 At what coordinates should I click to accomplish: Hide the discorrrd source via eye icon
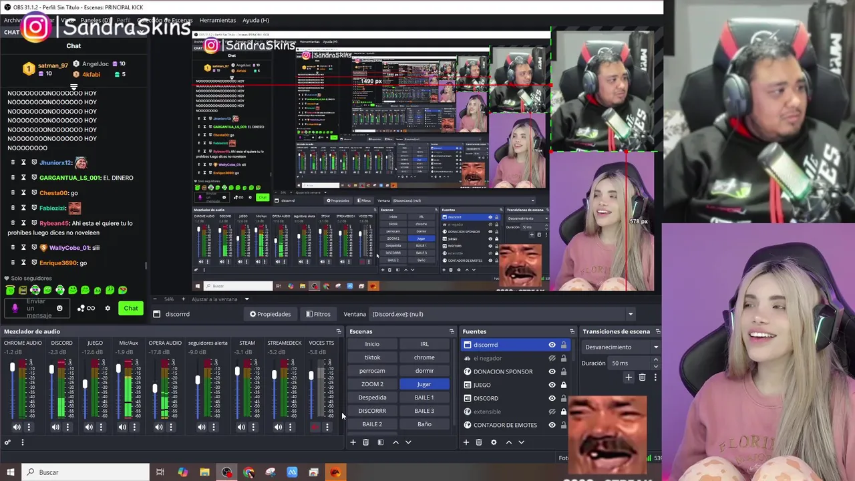pos(552,345)
